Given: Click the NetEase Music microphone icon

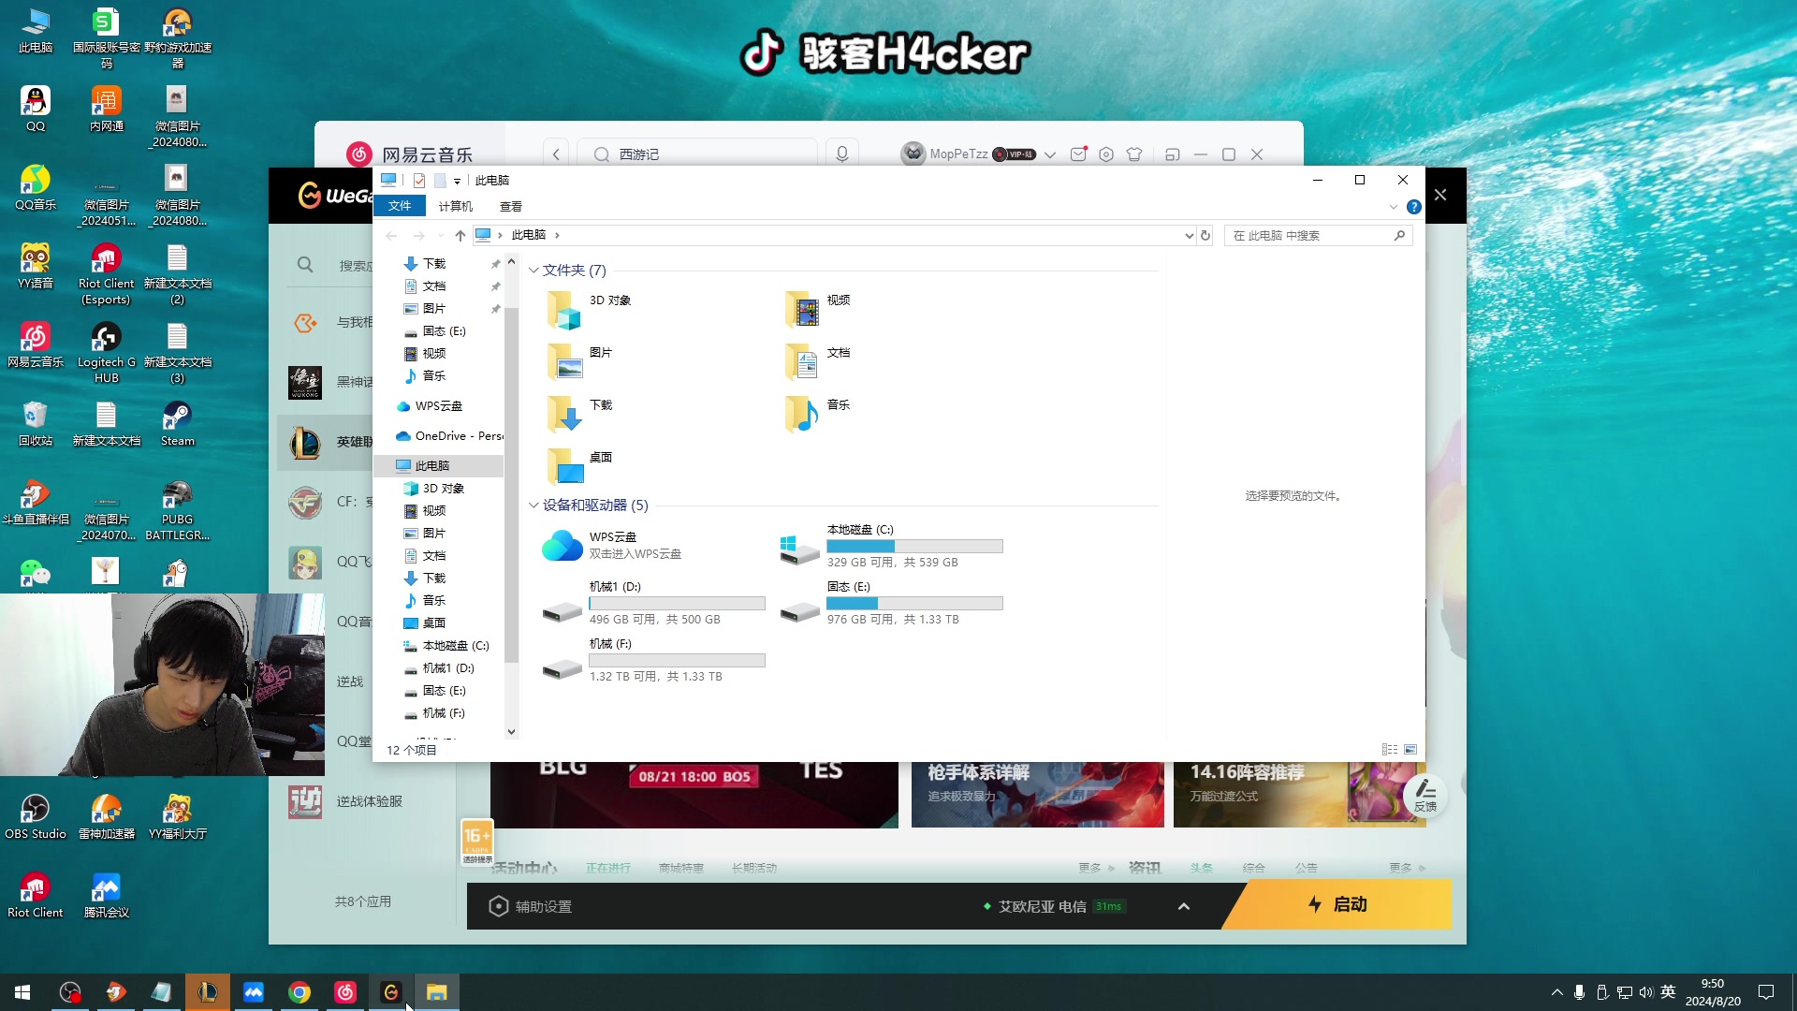Looking at the screenshot, I should click(842, 154).
